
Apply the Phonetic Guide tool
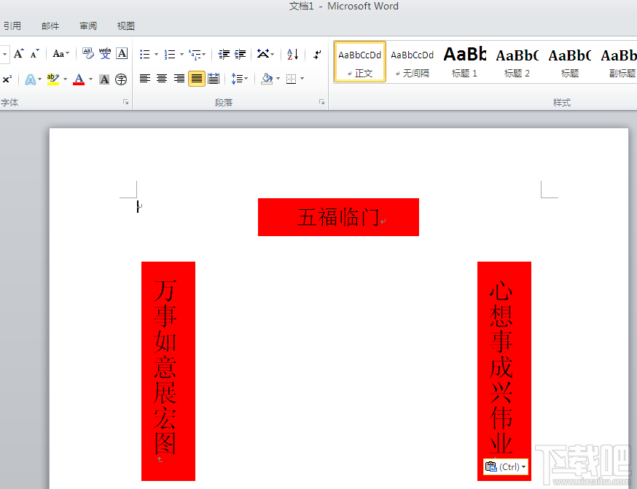105,53
